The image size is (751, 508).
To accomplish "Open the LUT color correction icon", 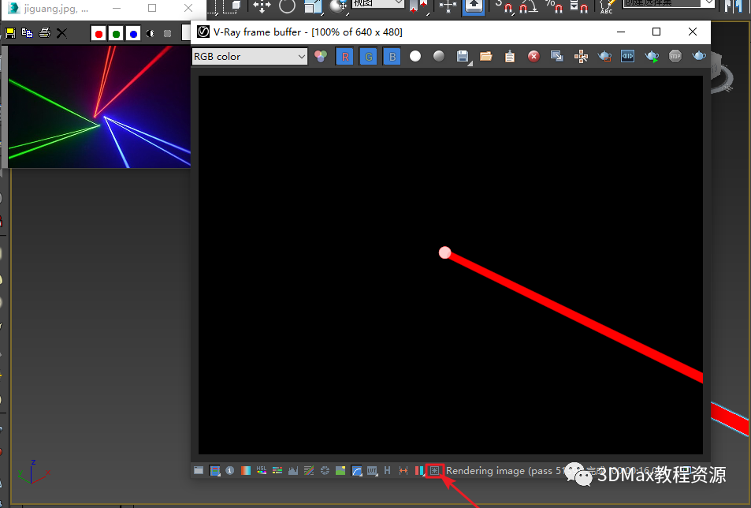I will (x=372, y=471).
